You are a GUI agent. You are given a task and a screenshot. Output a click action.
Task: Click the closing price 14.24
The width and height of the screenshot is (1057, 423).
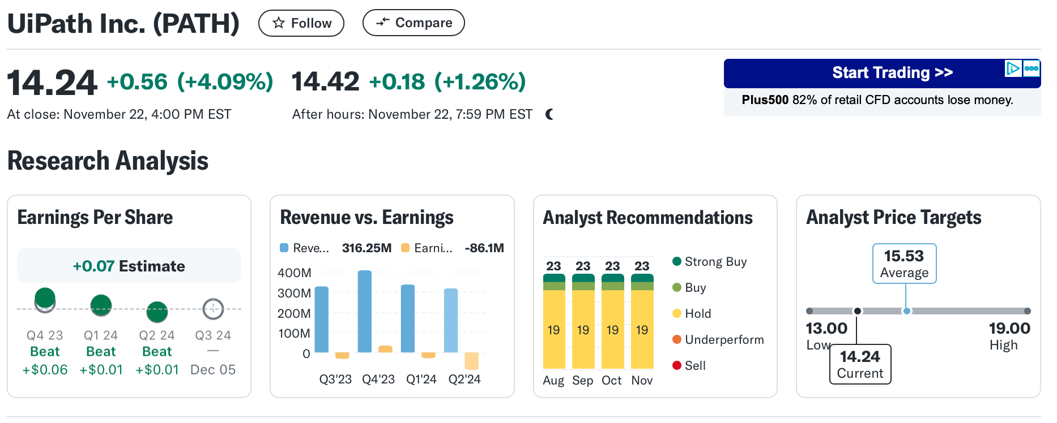click(52, 83)
